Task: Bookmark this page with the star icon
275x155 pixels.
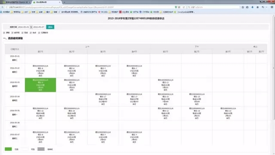Action: (x=243, y=7)
